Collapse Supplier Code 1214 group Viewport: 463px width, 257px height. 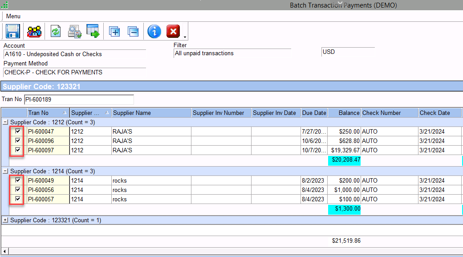pyautogui.click(x=5, y=171)
